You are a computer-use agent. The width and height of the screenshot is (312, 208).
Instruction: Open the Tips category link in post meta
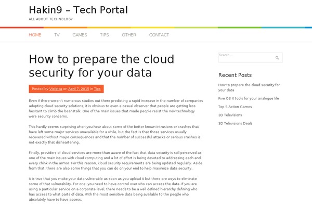pyautogui.click(x=97, y=89)
